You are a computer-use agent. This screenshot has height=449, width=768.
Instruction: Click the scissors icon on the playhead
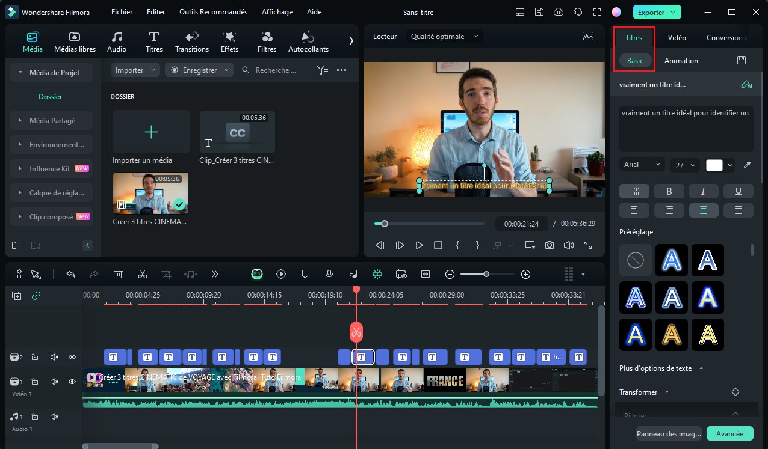pos(356,332)
